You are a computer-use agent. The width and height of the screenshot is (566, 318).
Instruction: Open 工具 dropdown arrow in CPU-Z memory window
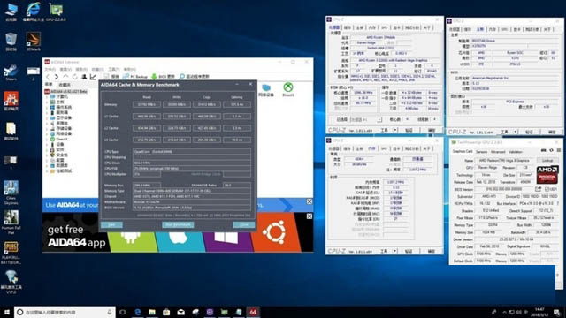(395, 251)
